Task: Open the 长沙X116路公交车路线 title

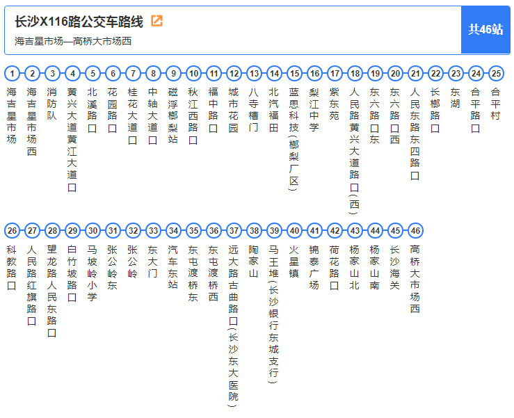Action: [79, 22]
